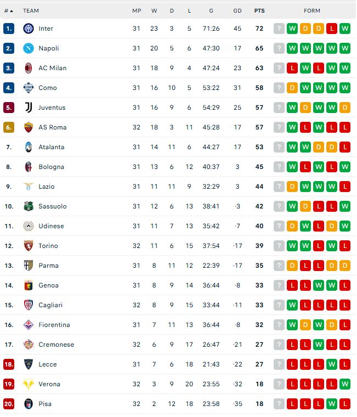Viewport: 357px width, 417px height.
Task: Sort standings by GD column header
Action: pyautogui.click(x=237, y=10)
